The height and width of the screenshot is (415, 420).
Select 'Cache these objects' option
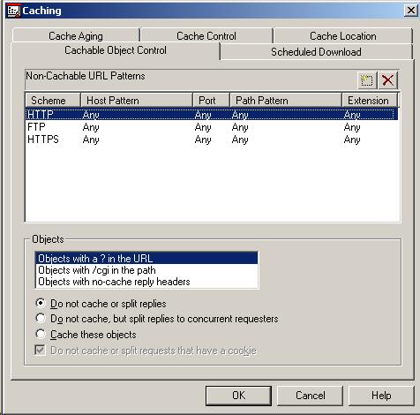click(x=41, y=335)
